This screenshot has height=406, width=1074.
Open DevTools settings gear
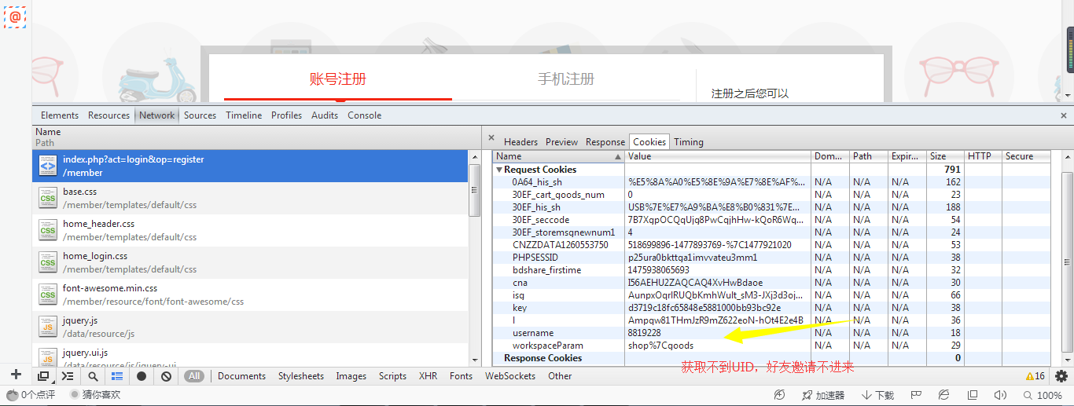click(1061, 376)
